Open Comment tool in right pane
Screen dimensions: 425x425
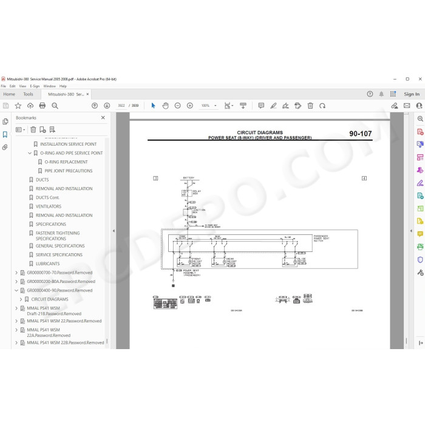(420, 234)
